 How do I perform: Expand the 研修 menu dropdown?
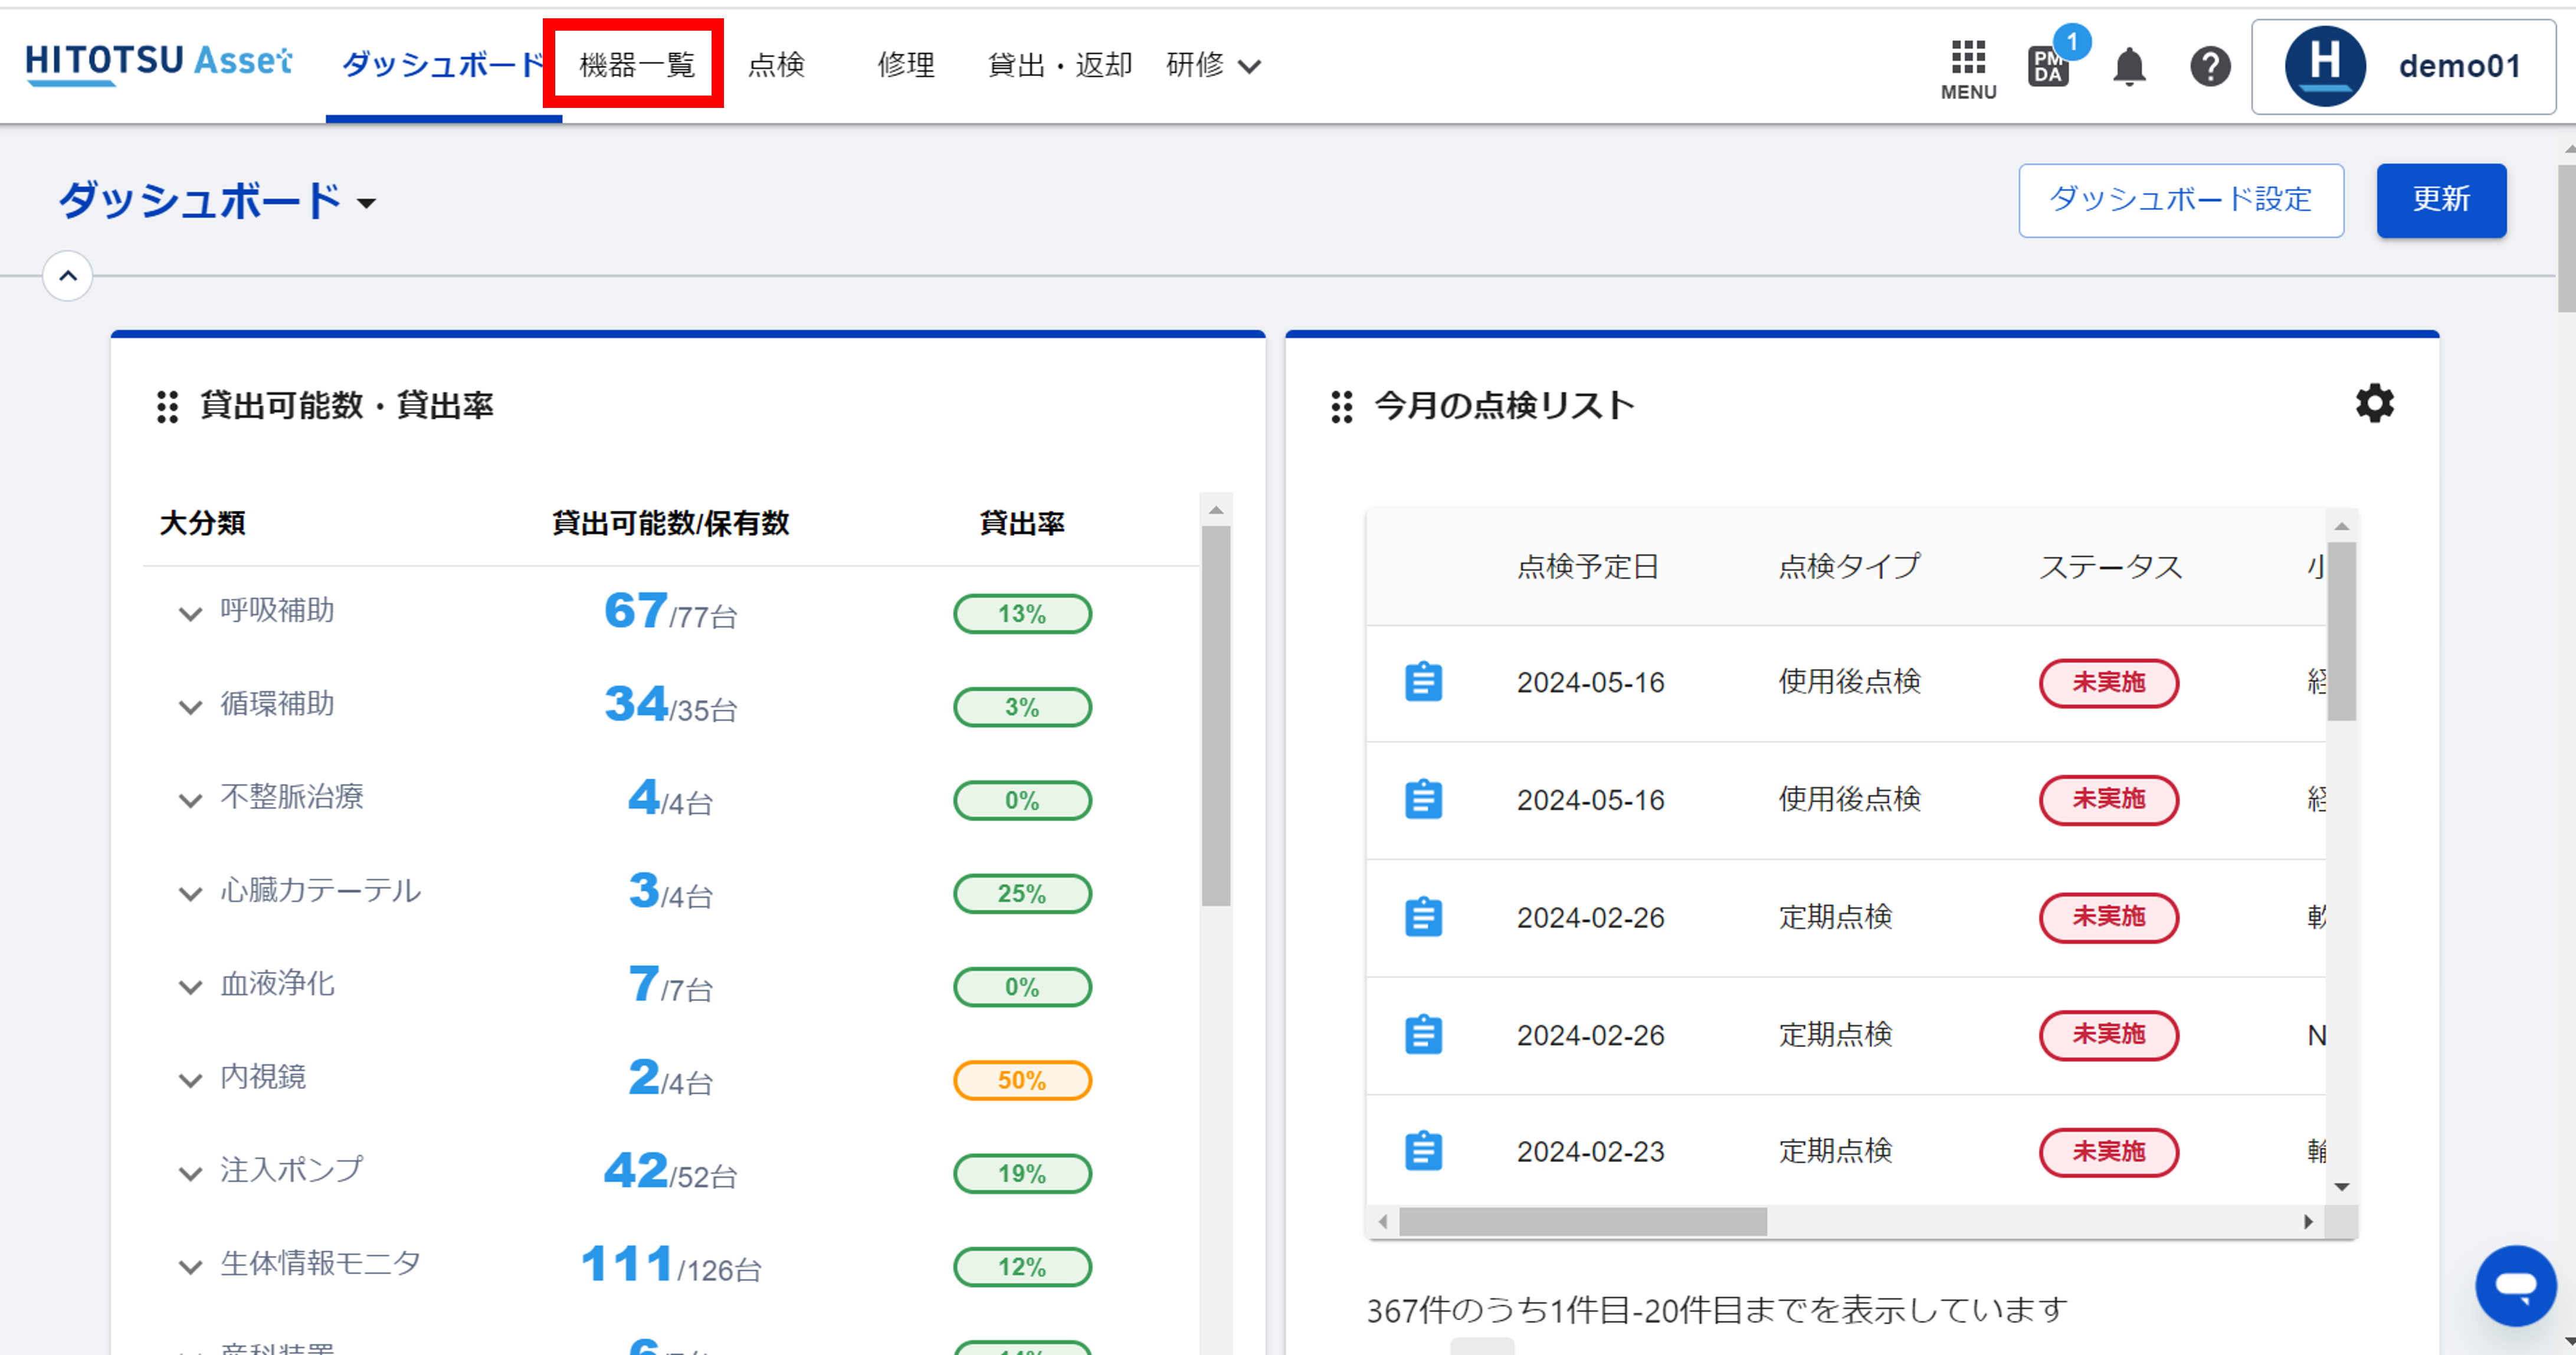click(1213, 65)
